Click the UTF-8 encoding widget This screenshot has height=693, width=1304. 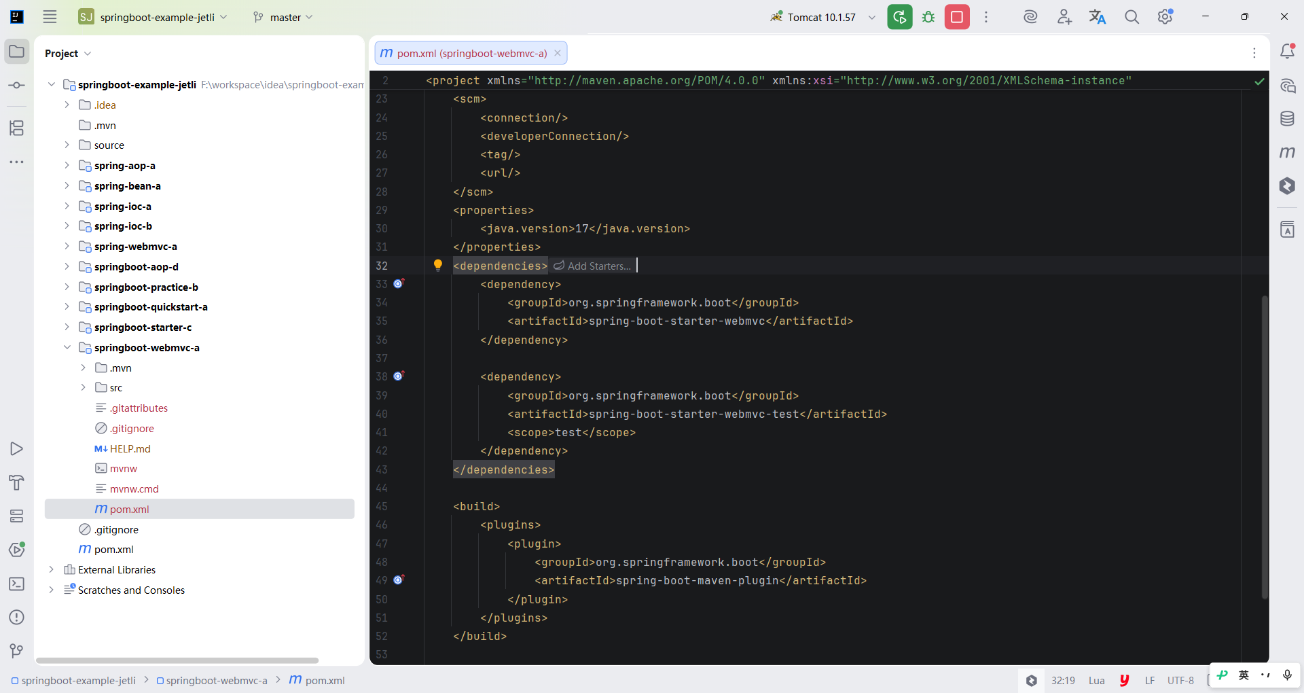click(x=1180, y=680)
